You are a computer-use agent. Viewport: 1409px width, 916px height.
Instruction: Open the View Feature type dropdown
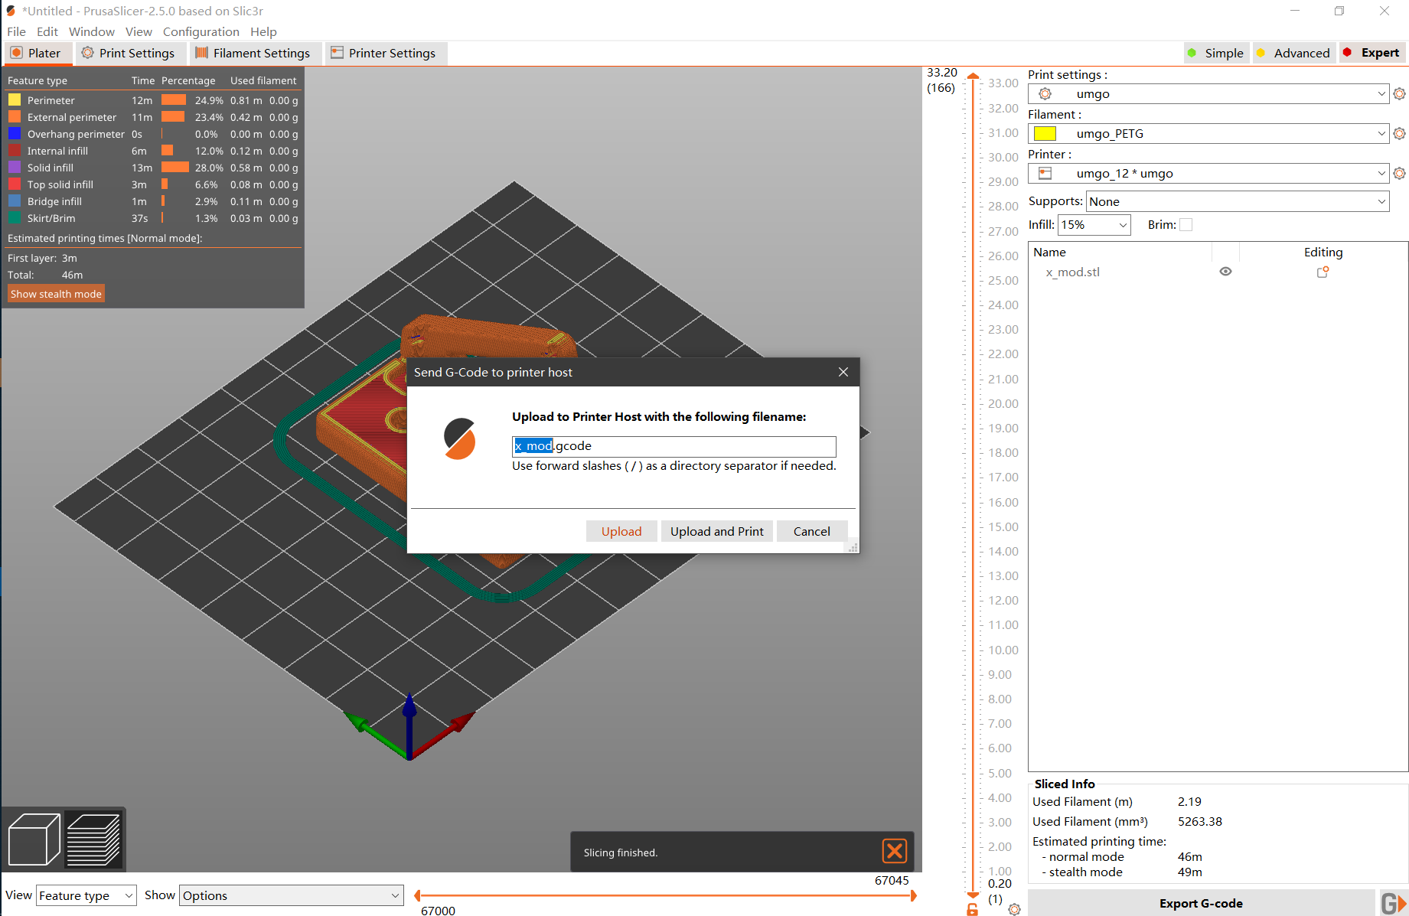[x=86, y=895]
